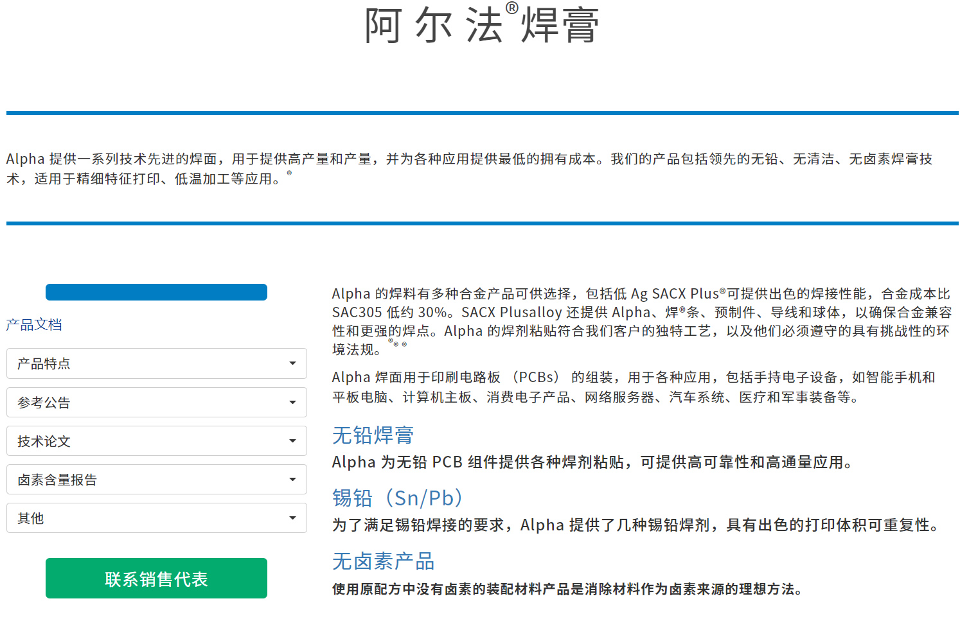The width and height of the screenshot is (960, 619).
Task: Open the 参考公告 label
Action: (x=44, y=403)
